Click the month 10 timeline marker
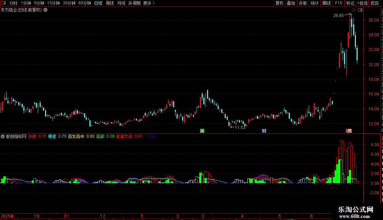383x220 pixels. coord(37,216)
